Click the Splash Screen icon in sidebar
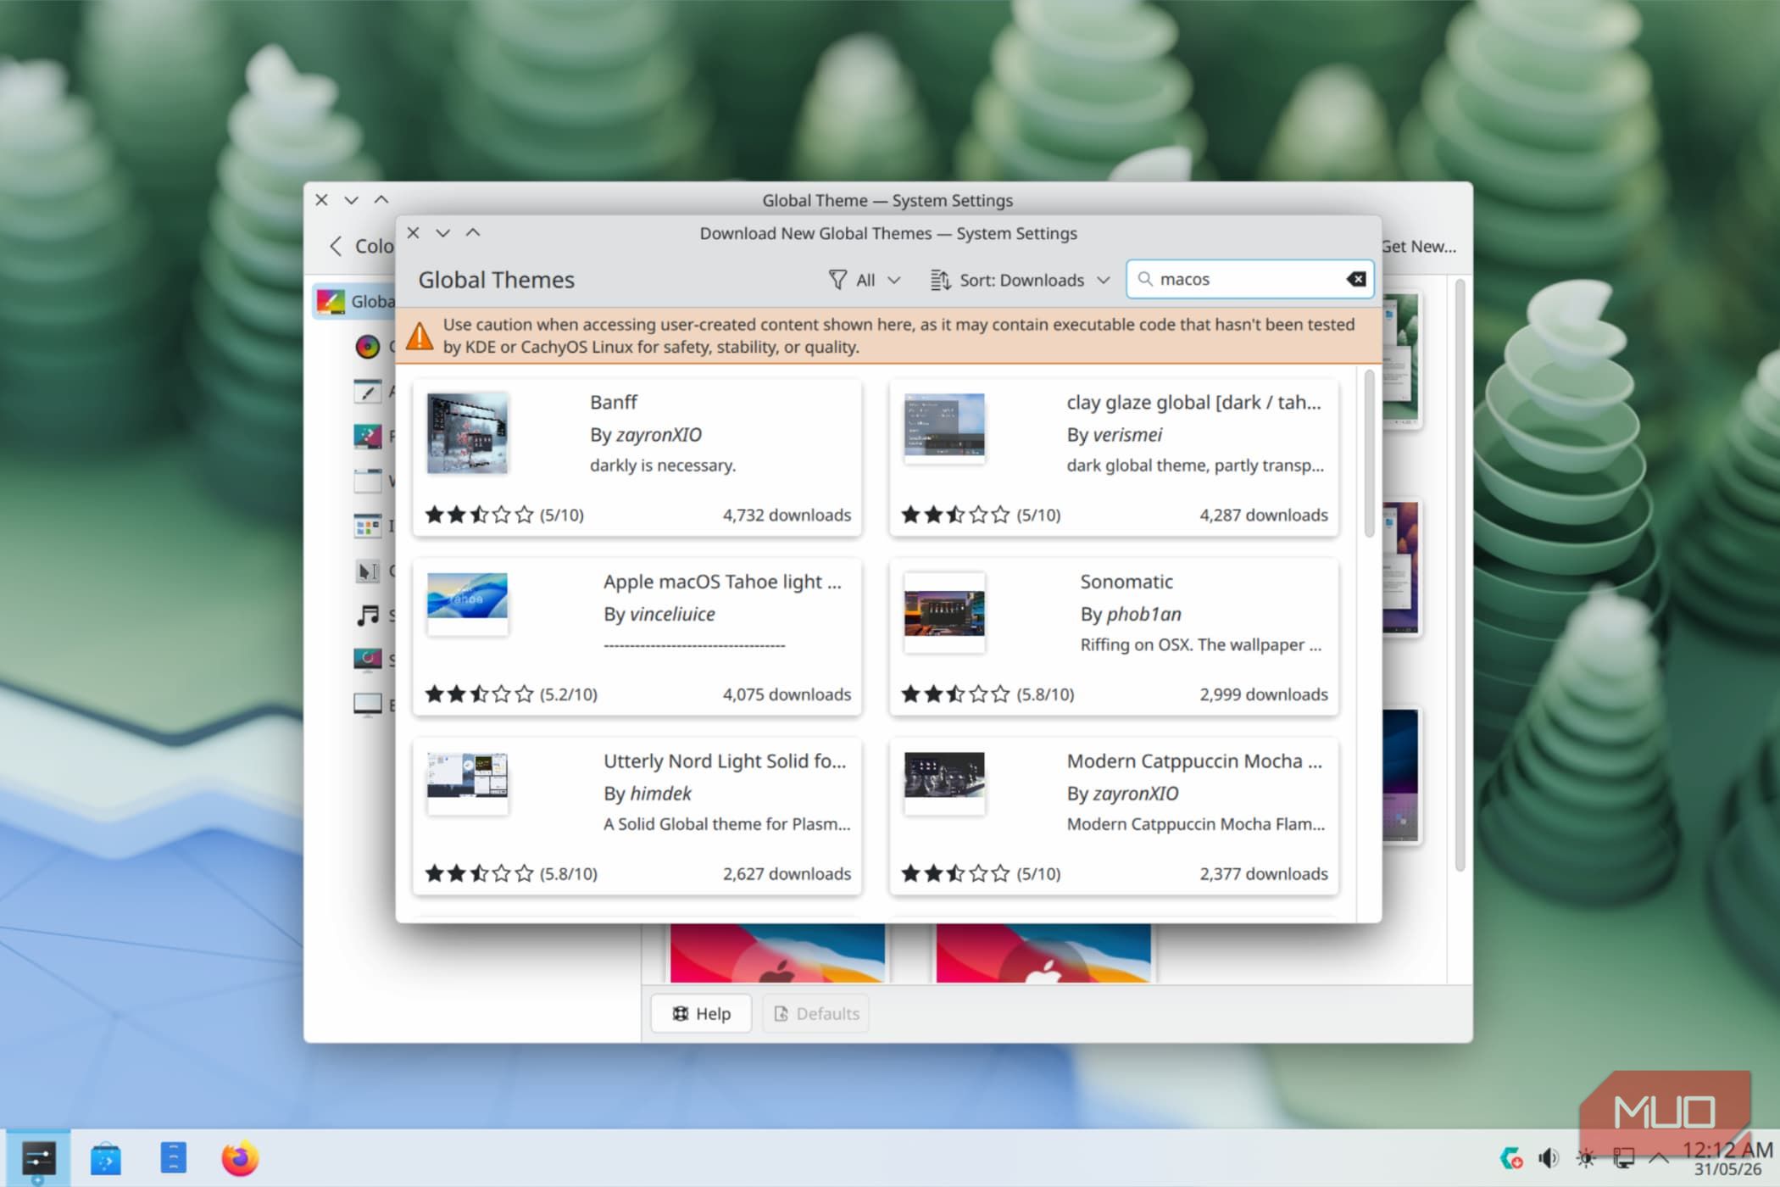Viewport: 1780px width, 1187px height. coord(367,660)
